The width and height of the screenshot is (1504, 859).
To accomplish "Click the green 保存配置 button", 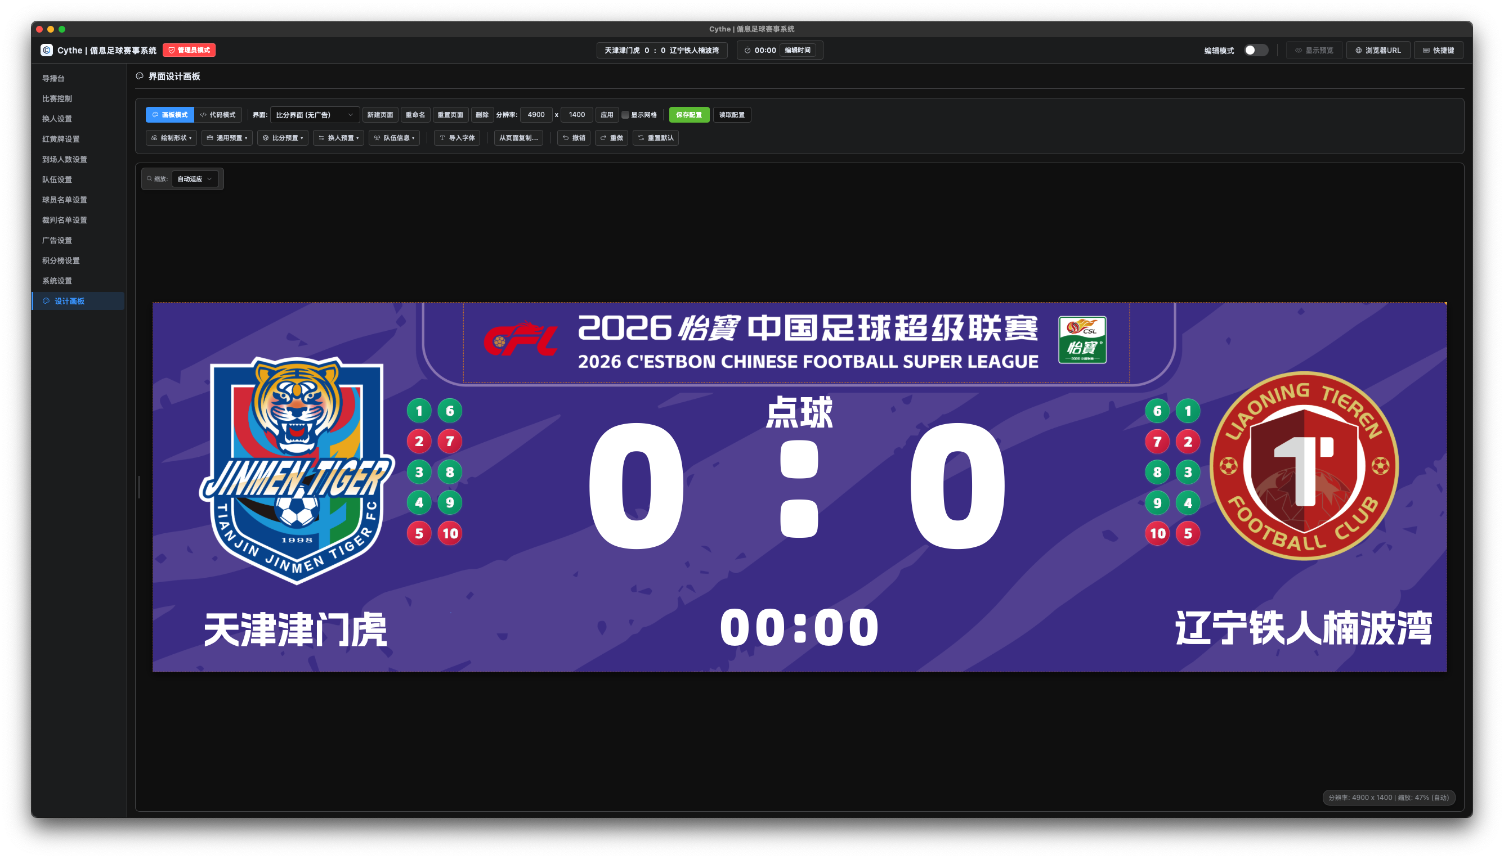I will point(689,115).
